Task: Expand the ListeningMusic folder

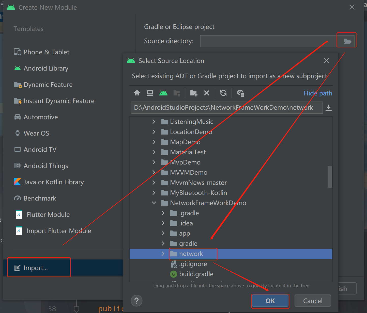Action: [x=154, y=122]
